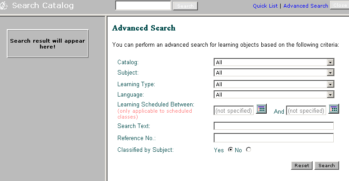Screen dimensions: 349x181
Task: Open the Language dropdown
Action: 330,95
